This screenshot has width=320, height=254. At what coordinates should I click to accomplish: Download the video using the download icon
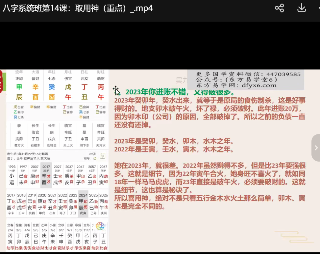point(302,8)
